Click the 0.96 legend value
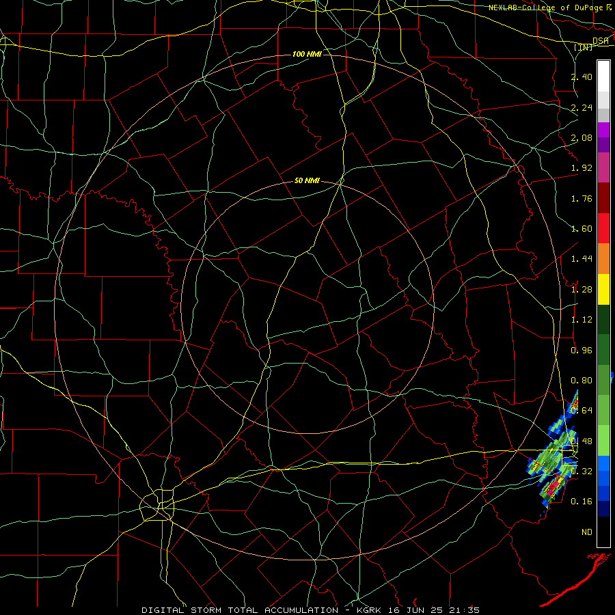This screenshot has width=615, height=615. (582, 351)
